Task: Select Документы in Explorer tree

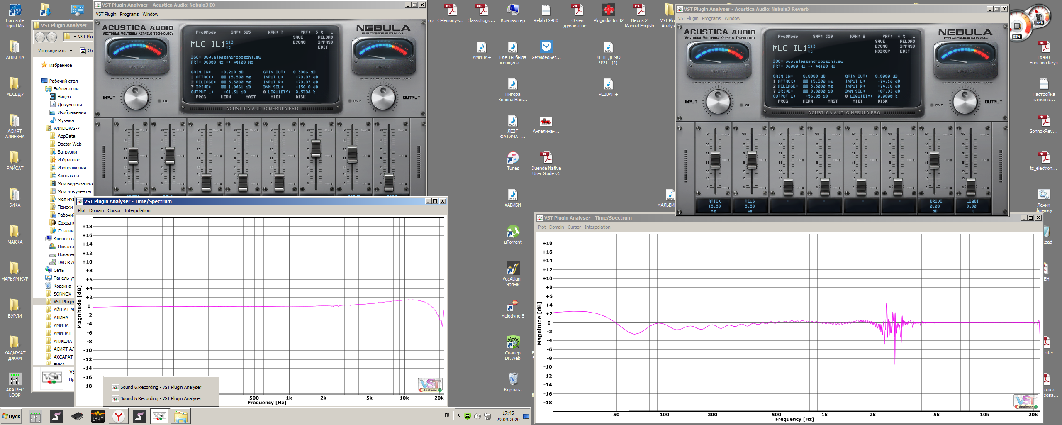Action: 69,105
